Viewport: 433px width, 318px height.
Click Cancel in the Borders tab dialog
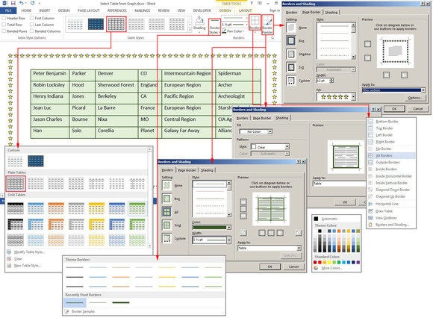pos(293,266)
